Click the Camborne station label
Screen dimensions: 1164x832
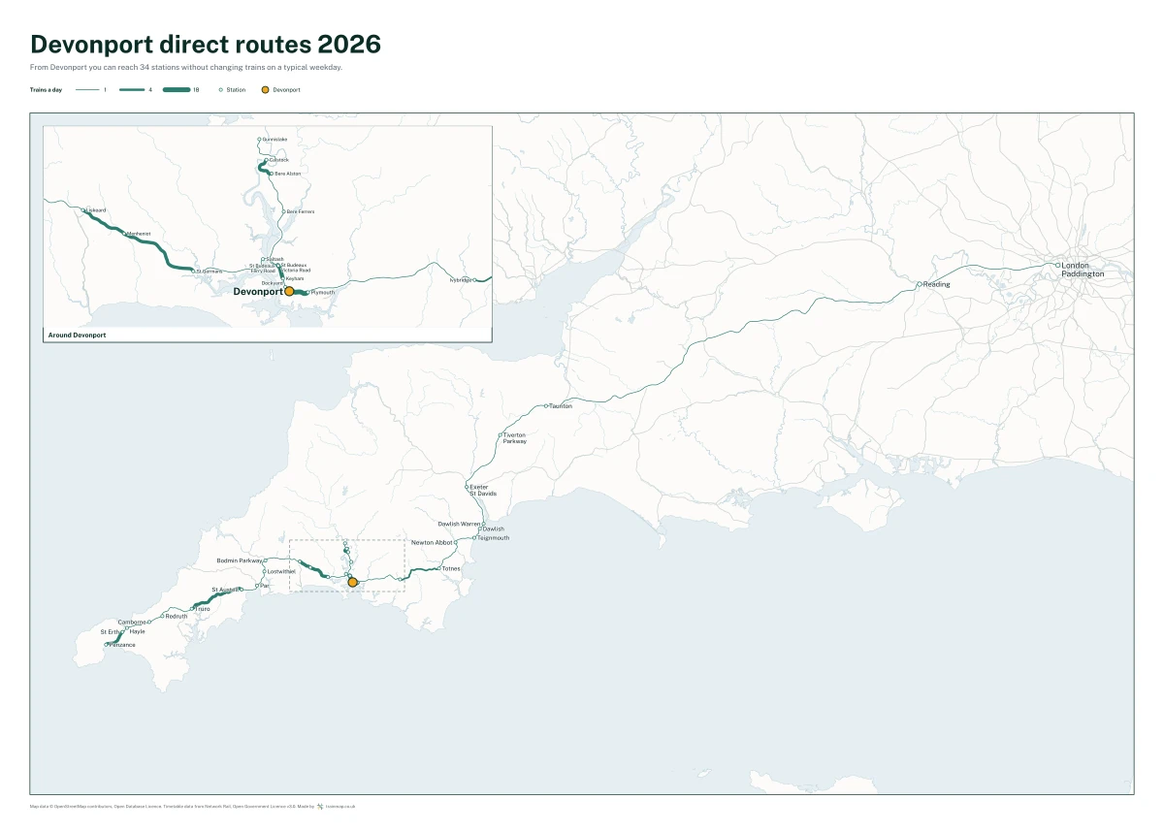click(x=131, y=622)
